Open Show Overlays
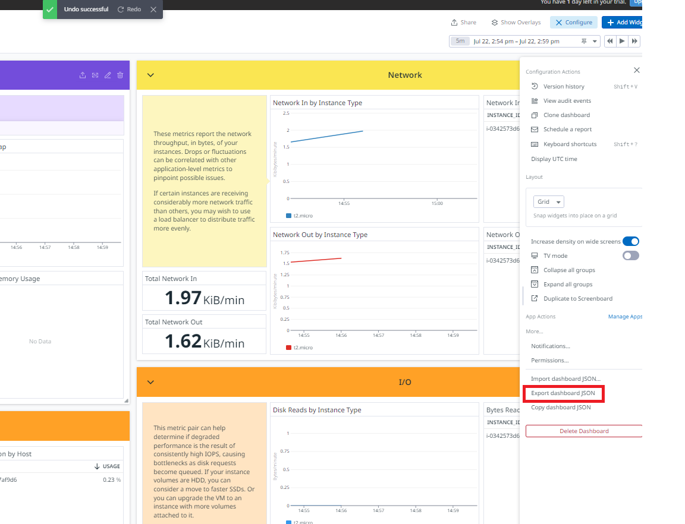Image resolution: width=685 pixels, height=524 pixels. point(515,22)
